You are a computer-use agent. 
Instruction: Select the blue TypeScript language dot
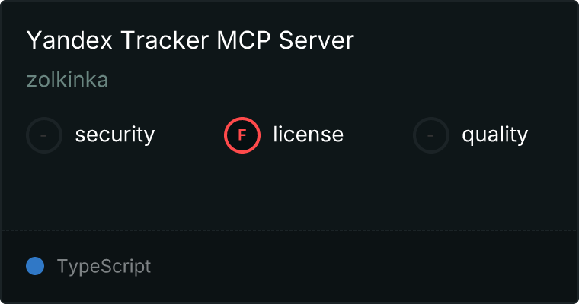click(x=35, y=266)
